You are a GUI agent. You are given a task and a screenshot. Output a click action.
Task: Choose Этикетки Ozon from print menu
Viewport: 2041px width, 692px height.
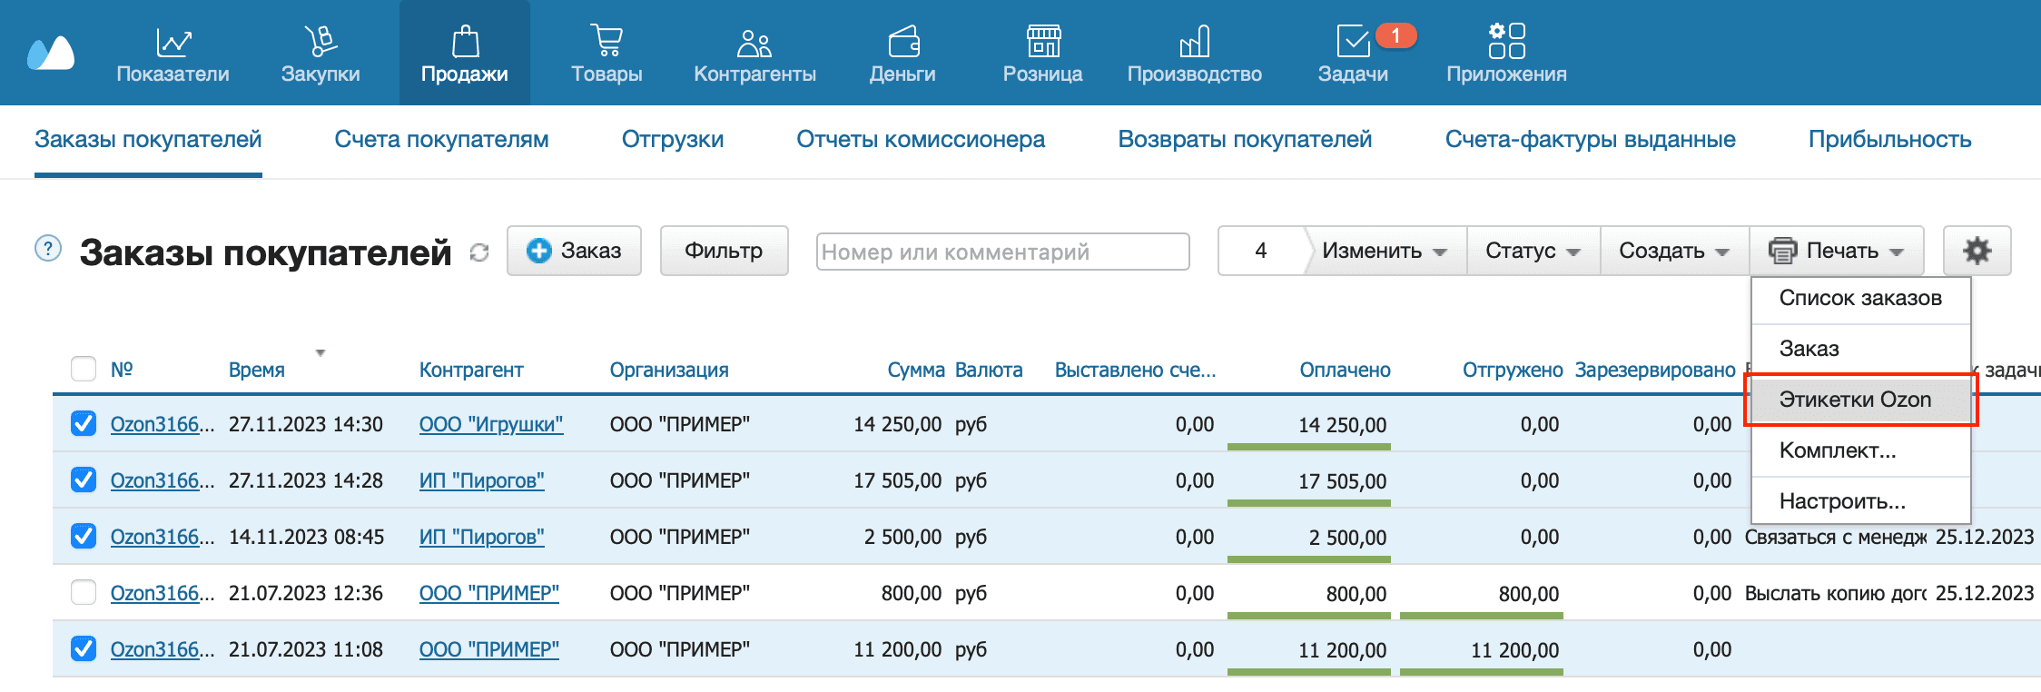tap(1860, 400)
